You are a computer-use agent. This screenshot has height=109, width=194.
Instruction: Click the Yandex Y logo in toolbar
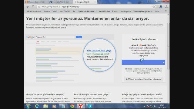tap(33, 7)
